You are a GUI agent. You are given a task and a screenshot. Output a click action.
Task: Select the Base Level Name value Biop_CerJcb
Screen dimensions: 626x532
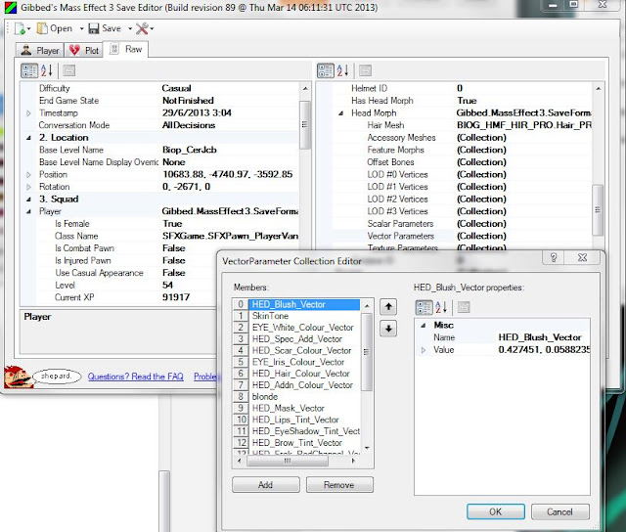(x=189, y=150)
